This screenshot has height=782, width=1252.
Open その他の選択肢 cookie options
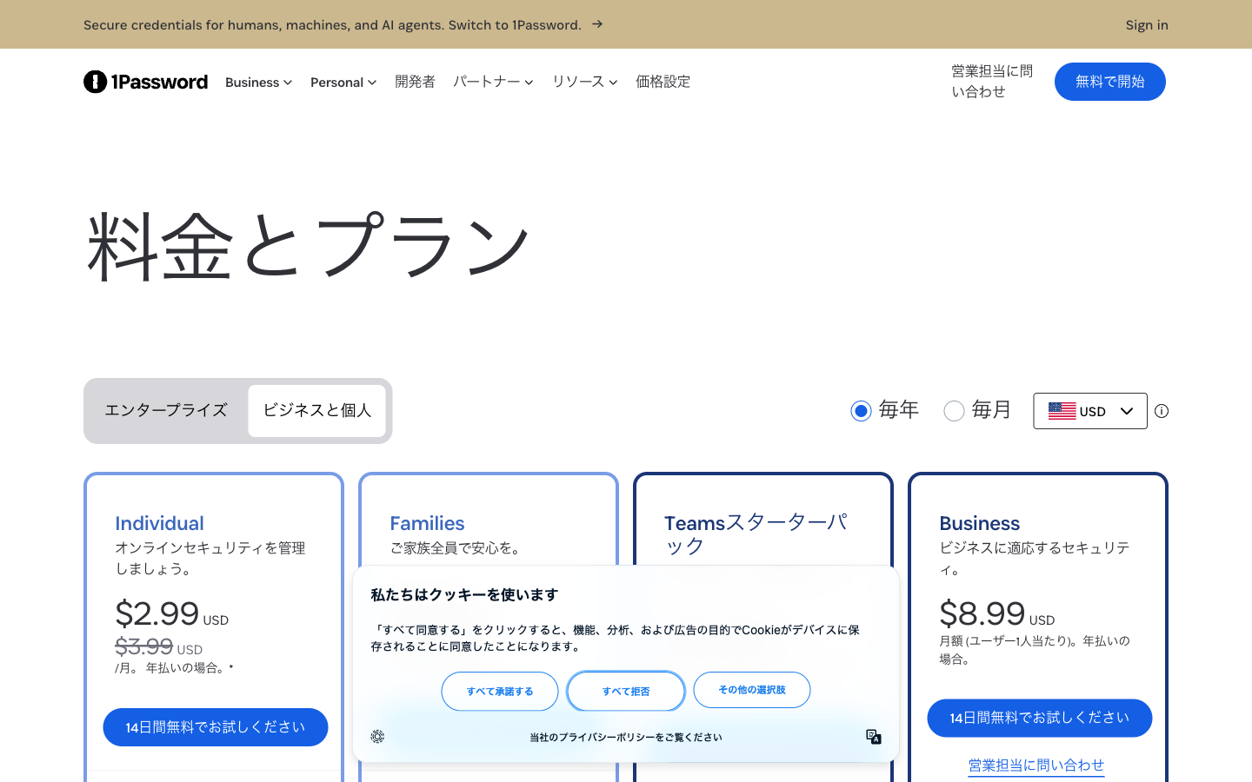pyautogui.click(x=752, y=690)
